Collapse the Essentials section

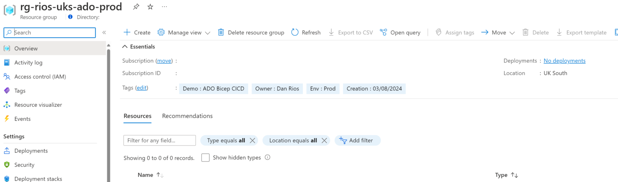[x=126, y=47]
